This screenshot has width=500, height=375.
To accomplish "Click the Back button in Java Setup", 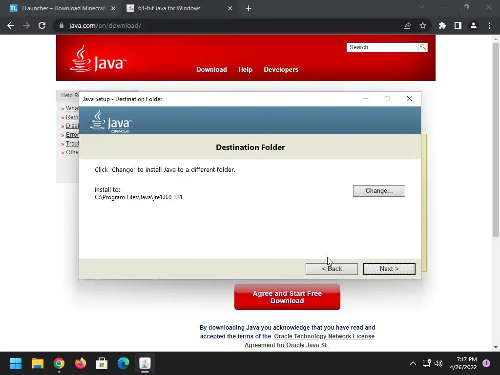I will point(332,269).
